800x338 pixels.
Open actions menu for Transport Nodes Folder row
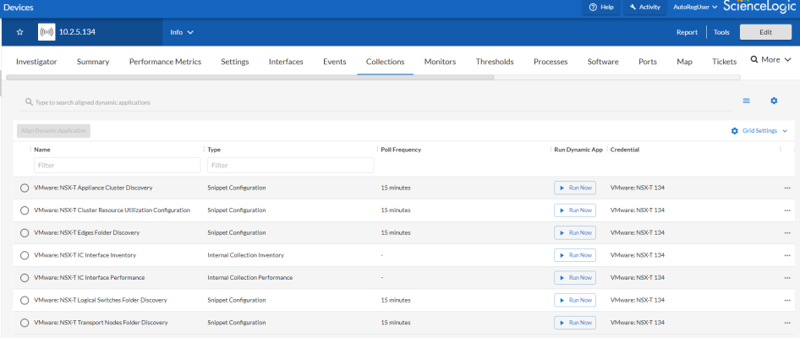pyautogui.click(x=787, y=323)
